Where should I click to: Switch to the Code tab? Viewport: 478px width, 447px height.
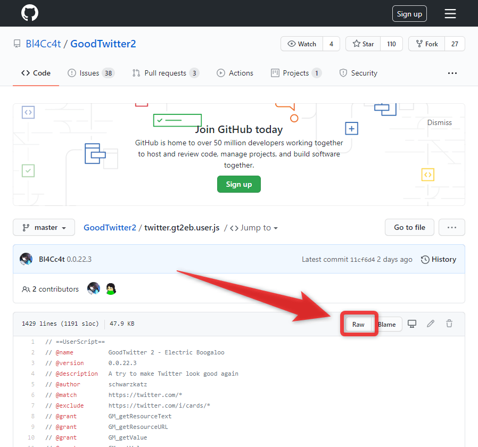tap(36, 73)
